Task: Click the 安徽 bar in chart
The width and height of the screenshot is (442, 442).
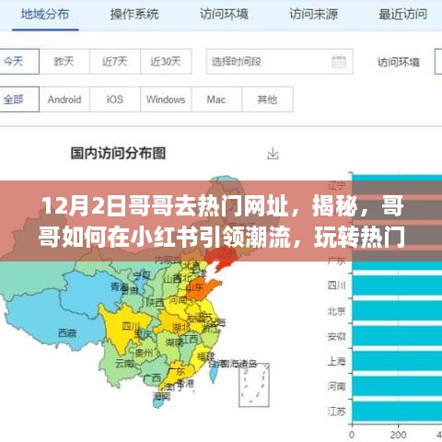Action: pos(397,336)
